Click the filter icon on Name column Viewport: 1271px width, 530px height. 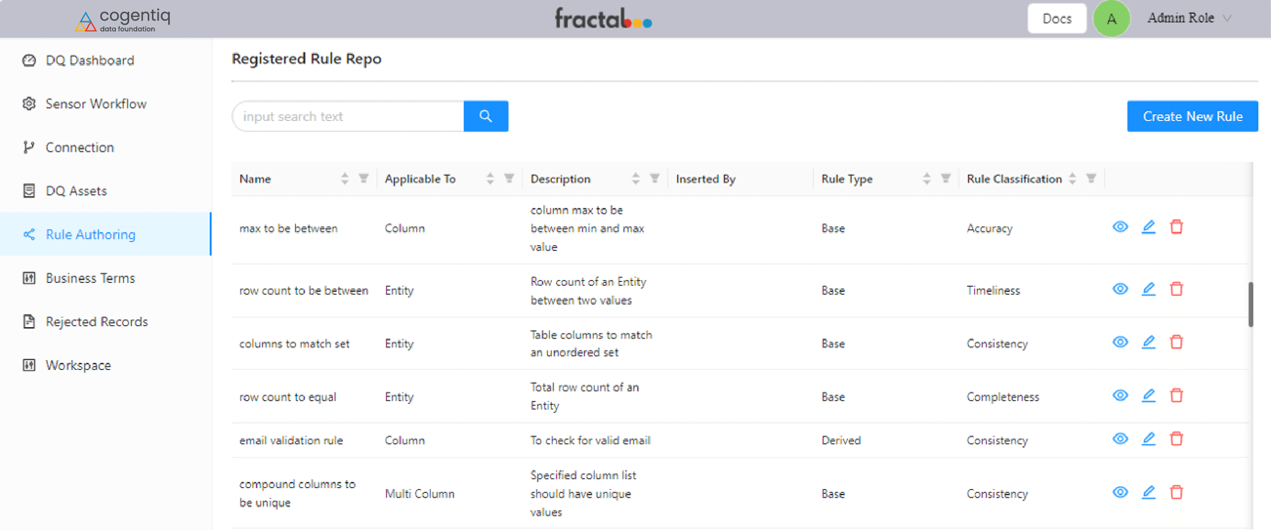pyautogui.click(x=364, y=179)
